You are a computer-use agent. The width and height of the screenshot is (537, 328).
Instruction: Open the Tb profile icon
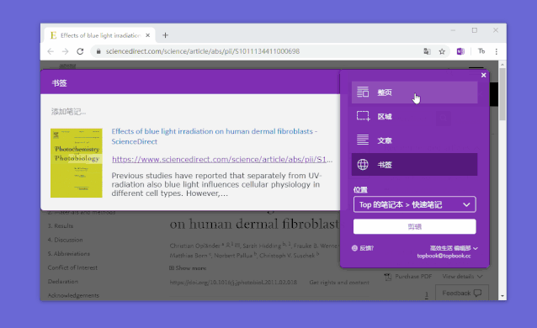[481, 51]
